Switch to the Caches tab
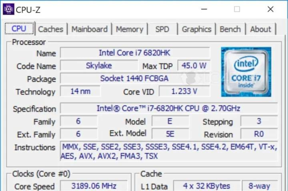The image size is (288, 191). (51, 29)
